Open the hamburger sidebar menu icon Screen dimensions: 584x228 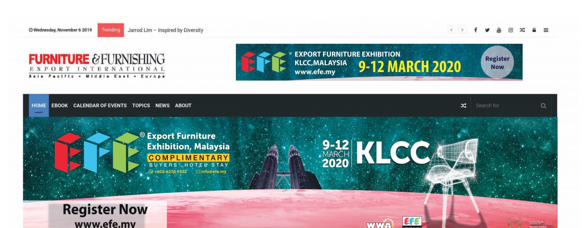pos(546,30)
